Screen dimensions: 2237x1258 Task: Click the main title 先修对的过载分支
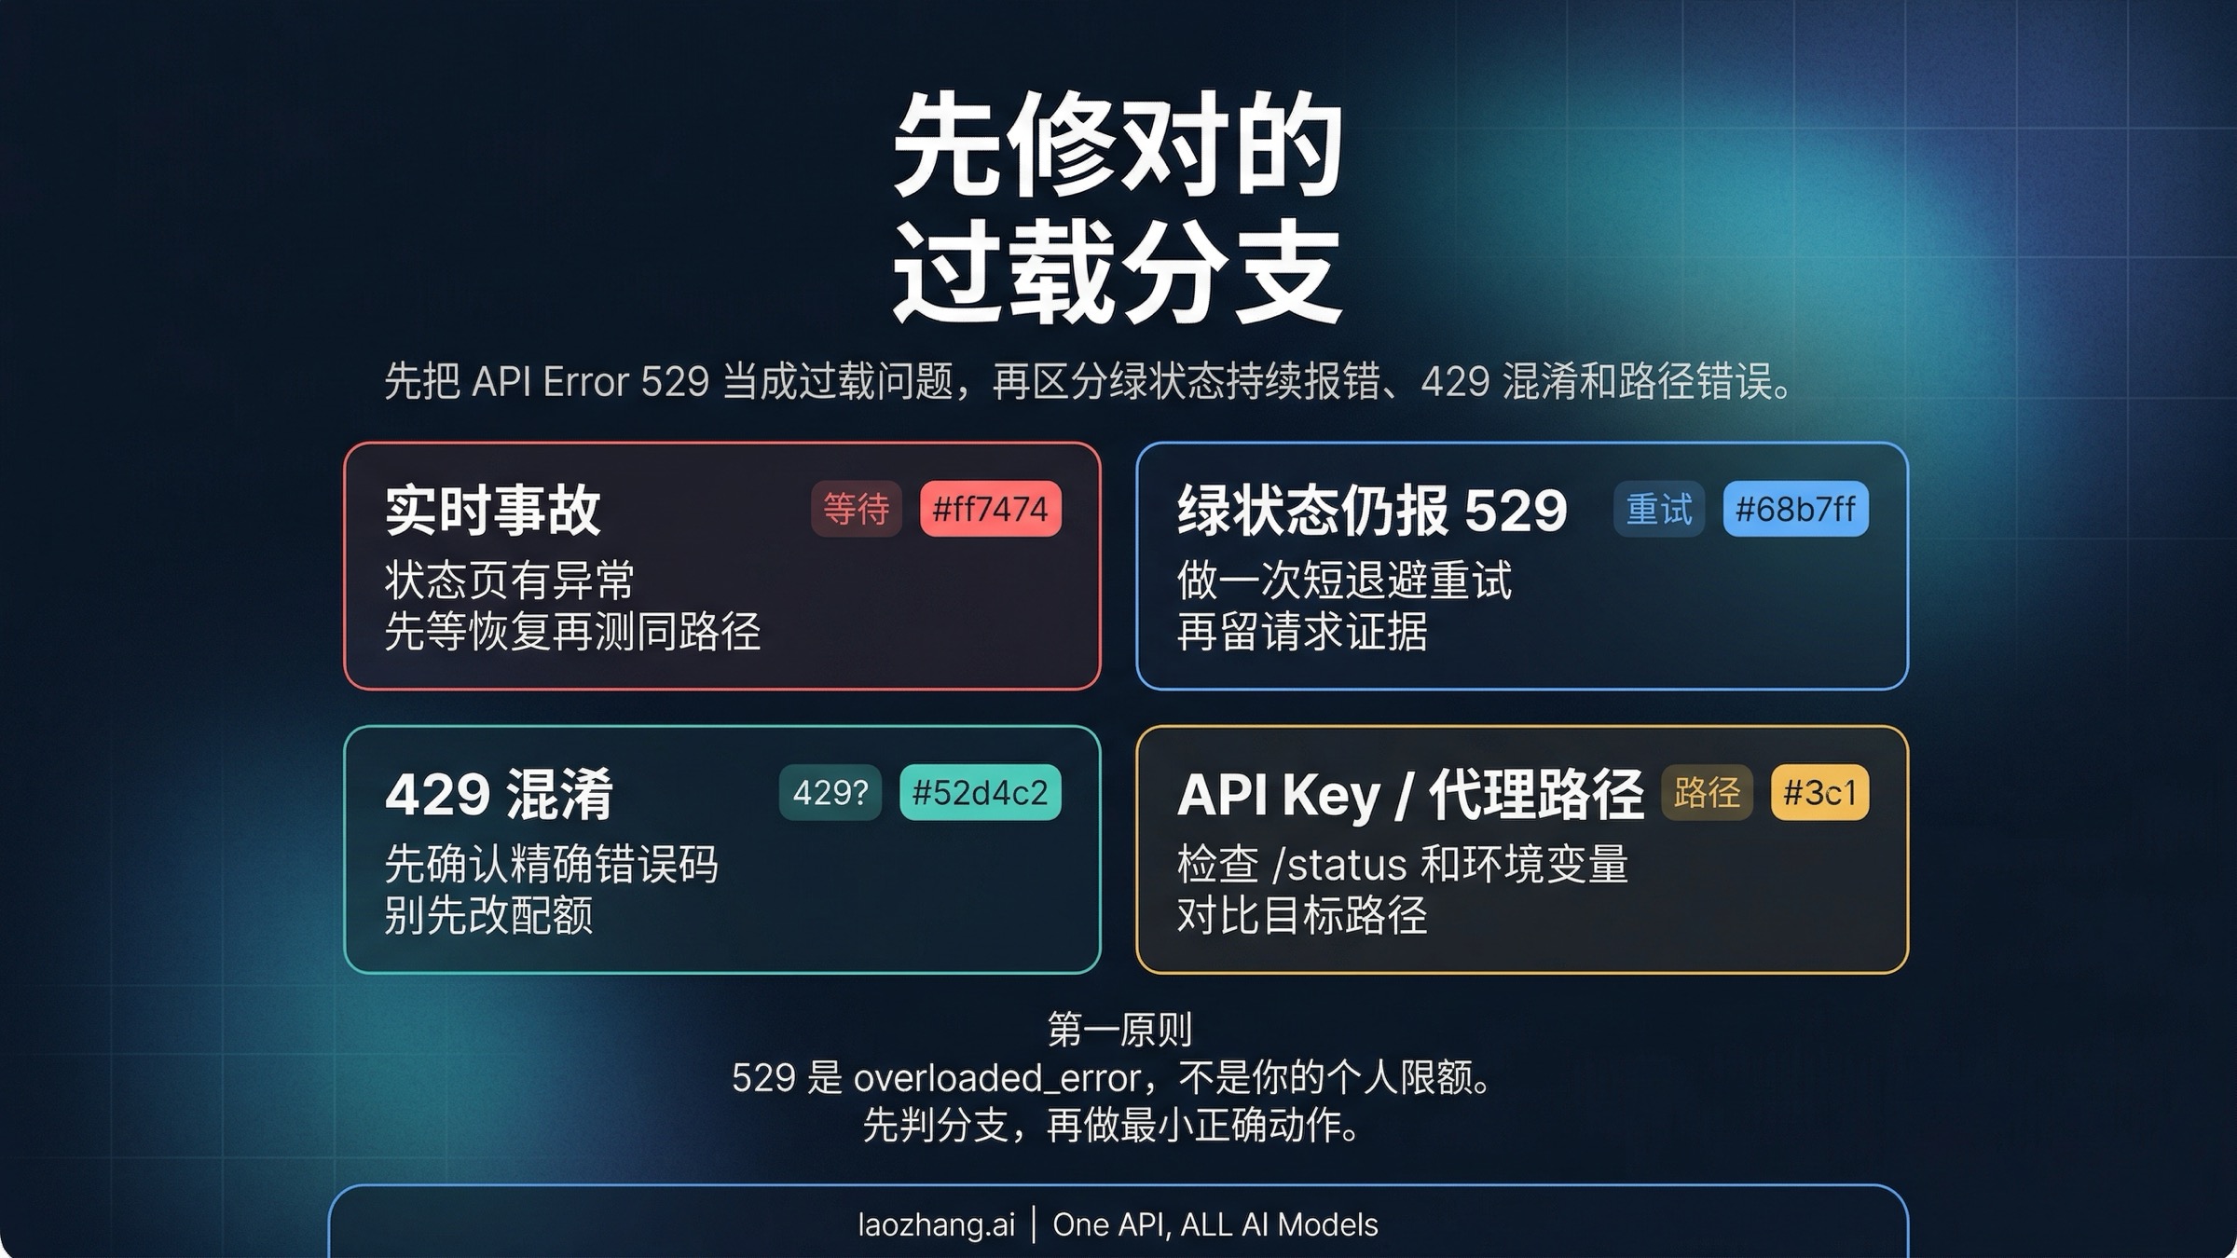[x=1118, y=209]
